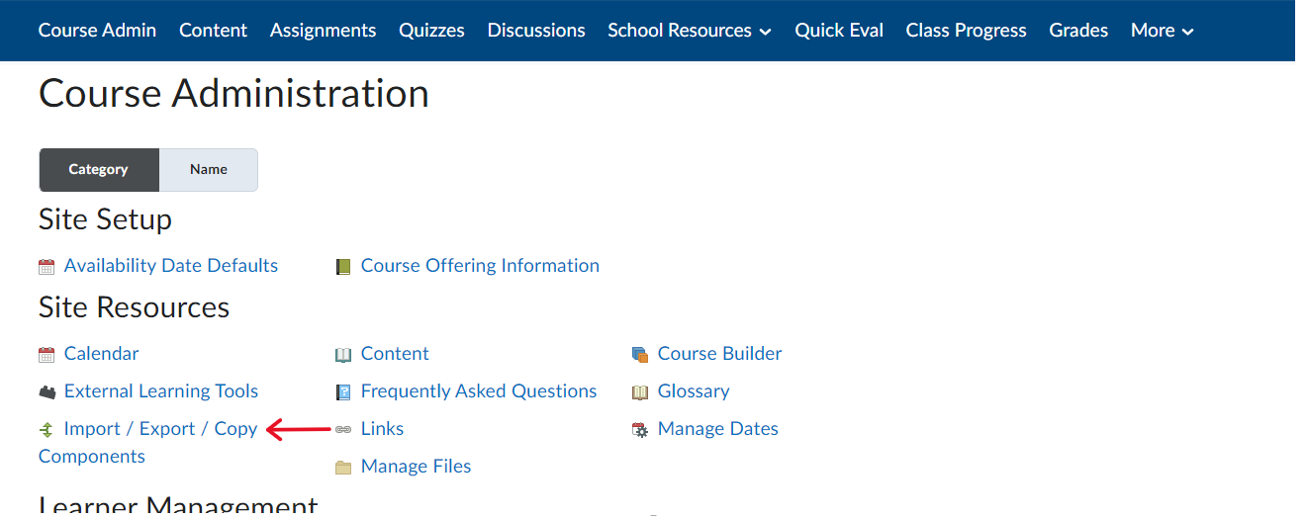Expand the School Resources dropdown menu
Screen dimensions: 1307x518
690,31
